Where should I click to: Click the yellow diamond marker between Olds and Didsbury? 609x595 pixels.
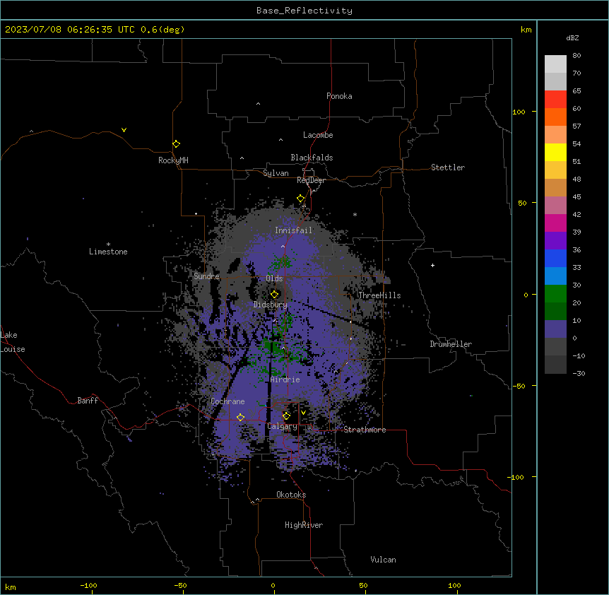(275, 294)
